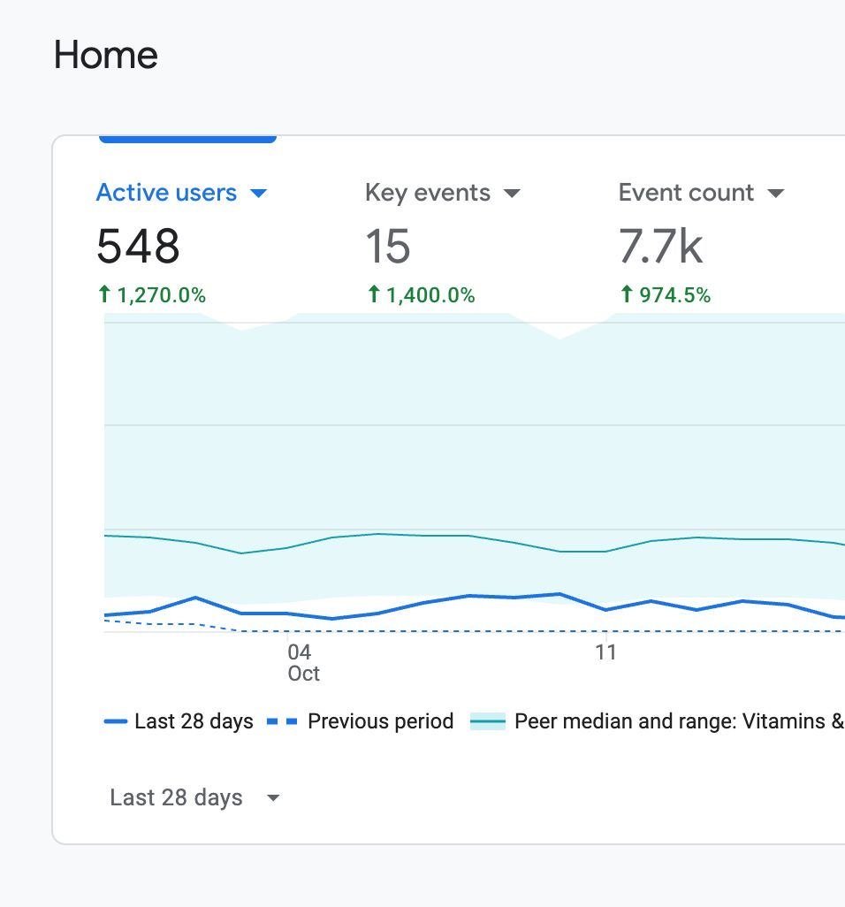The height and width of the screenshot is (907, 845).
Task: Click the green up arrow beside 1,400.0%
Action: coord(374,293)
